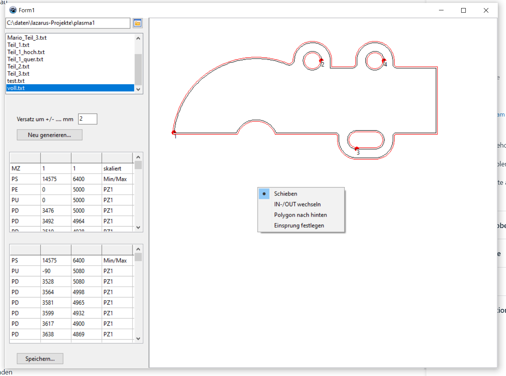Click Min/Max cell in lower table
This screenshot has height=376, width=506.
pyautogui.click(x=117, y=260)
